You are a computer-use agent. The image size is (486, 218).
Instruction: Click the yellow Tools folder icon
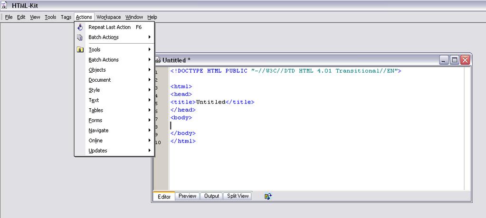[x=80, y=49]
